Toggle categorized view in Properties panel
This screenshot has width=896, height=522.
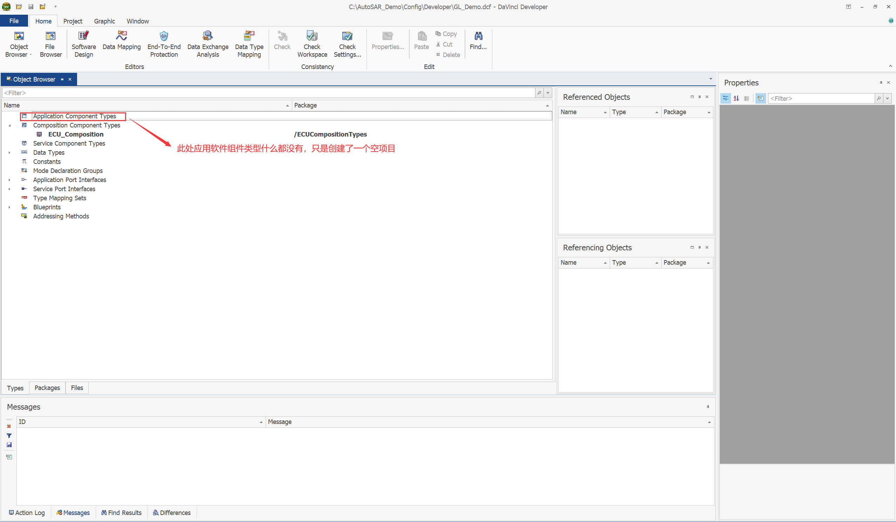(x=726, y=98)
